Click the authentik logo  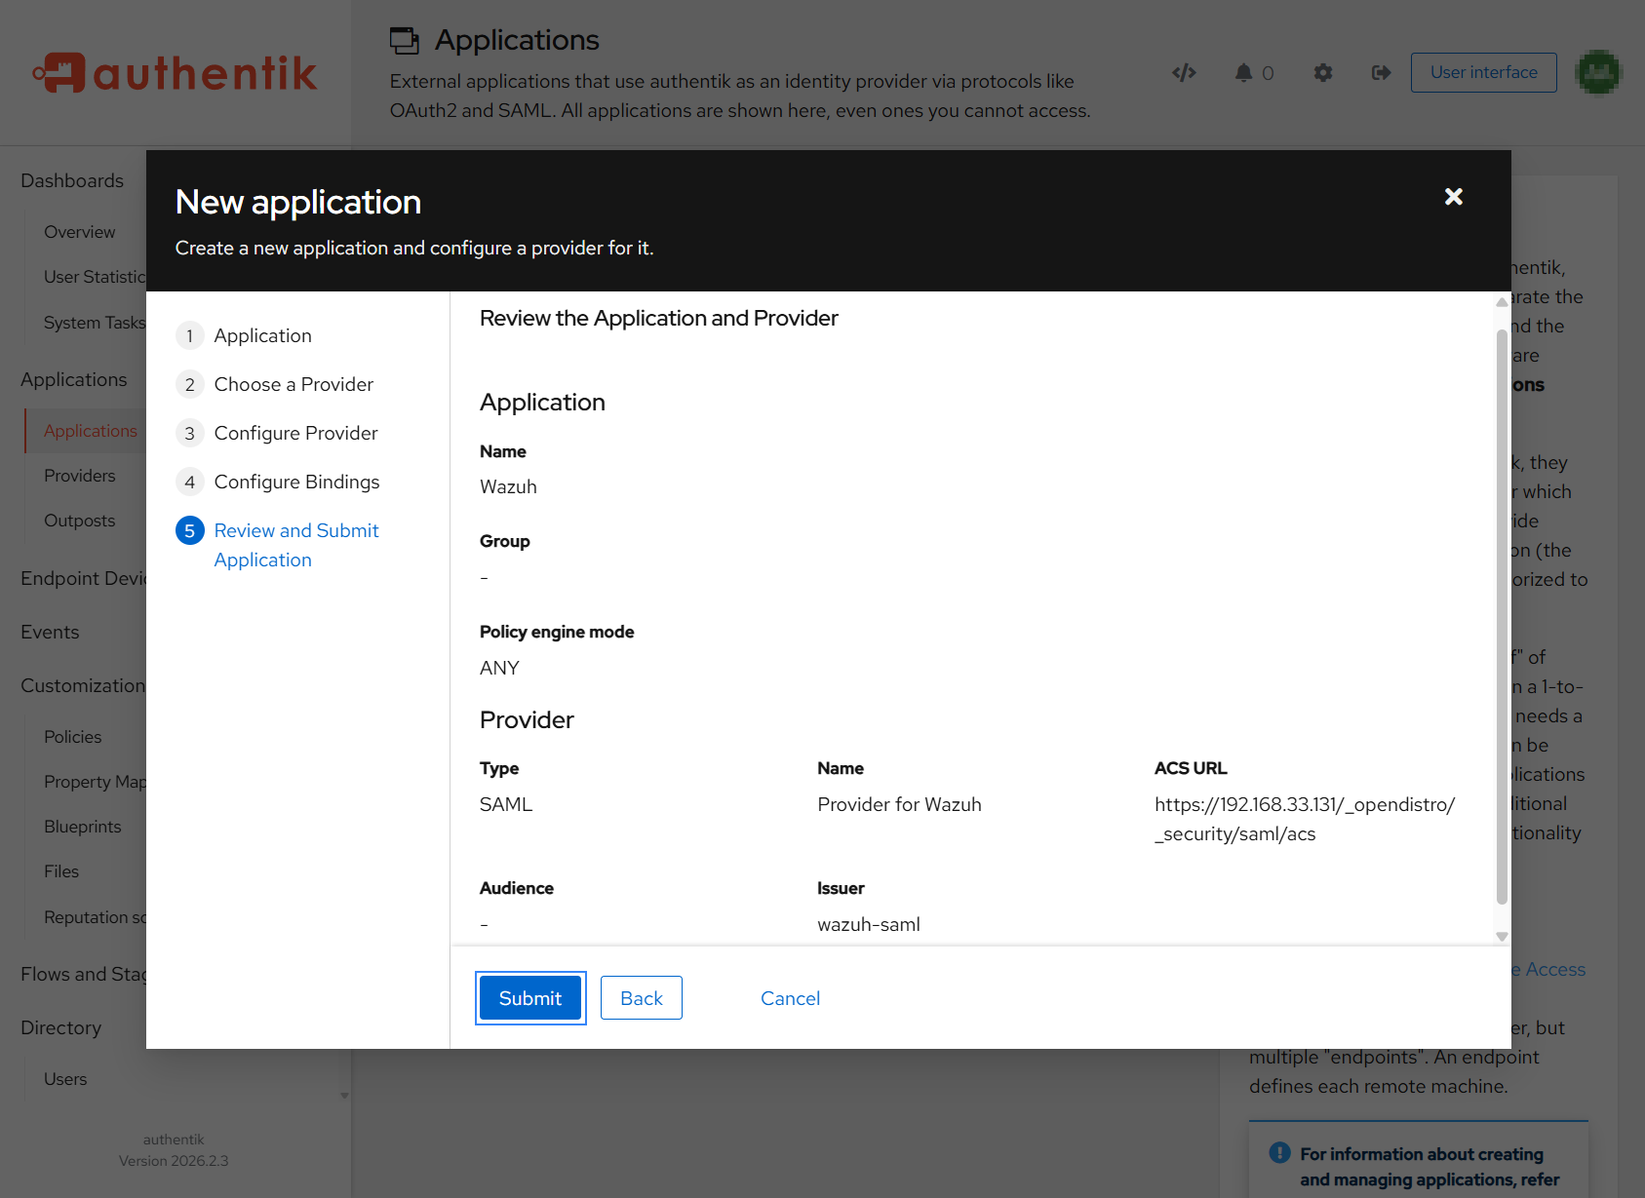(175, 73)
